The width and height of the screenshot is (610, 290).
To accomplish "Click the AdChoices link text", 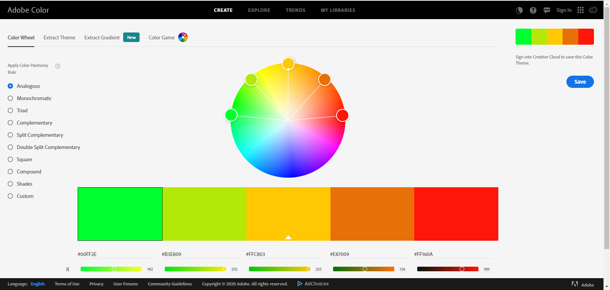I will coord(317,284).
